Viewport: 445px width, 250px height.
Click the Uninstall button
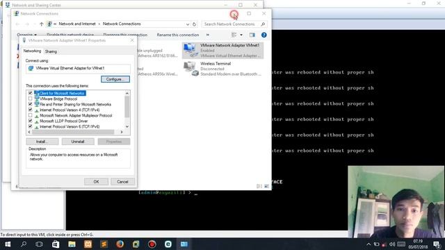click(x=78, y=142)
